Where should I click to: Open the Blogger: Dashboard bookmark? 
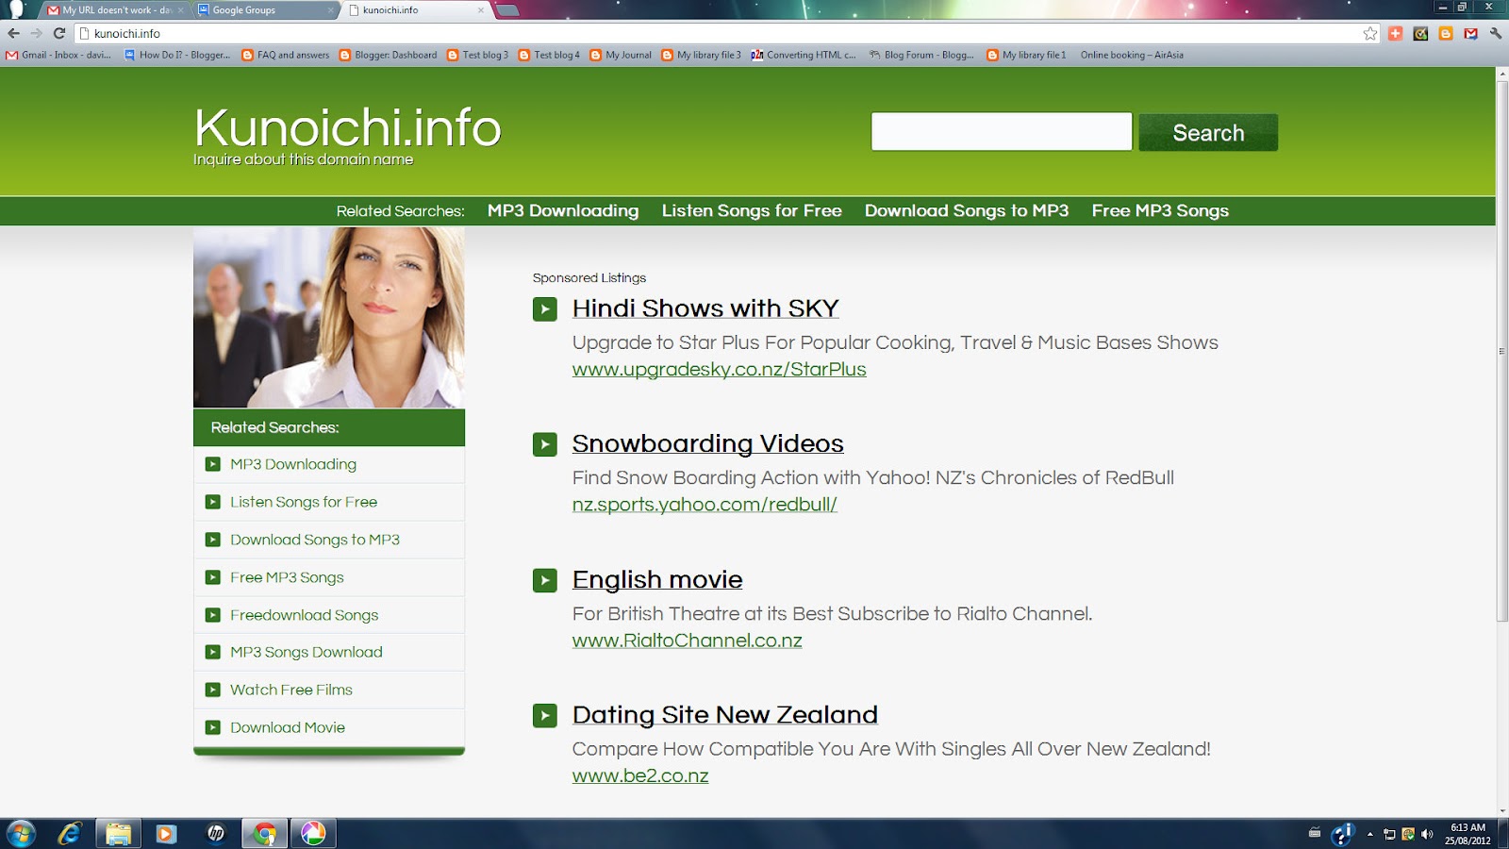click(x=388, y=55)
